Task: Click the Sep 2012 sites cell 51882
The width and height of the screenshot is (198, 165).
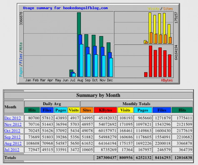Action: pyautogui.click(x=87, y=137)
